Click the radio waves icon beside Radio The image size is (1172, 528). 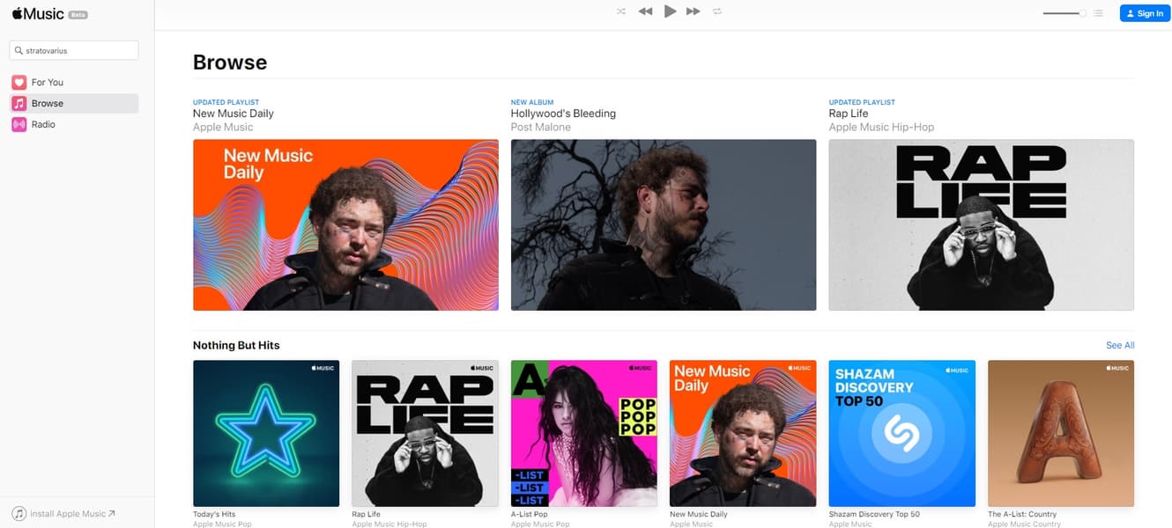[x=19, y=124]
